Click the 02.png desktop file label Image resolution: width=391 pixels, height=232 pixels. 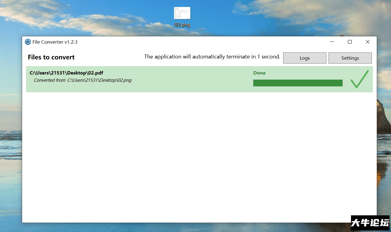pyautogui.click(x=182, y=25)
